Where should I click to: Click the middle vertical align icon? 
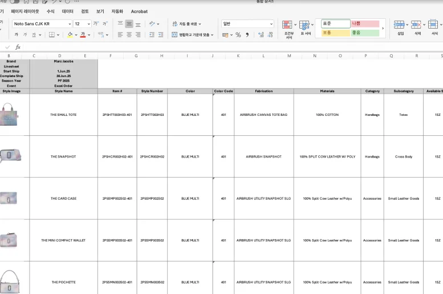(129, 24)
